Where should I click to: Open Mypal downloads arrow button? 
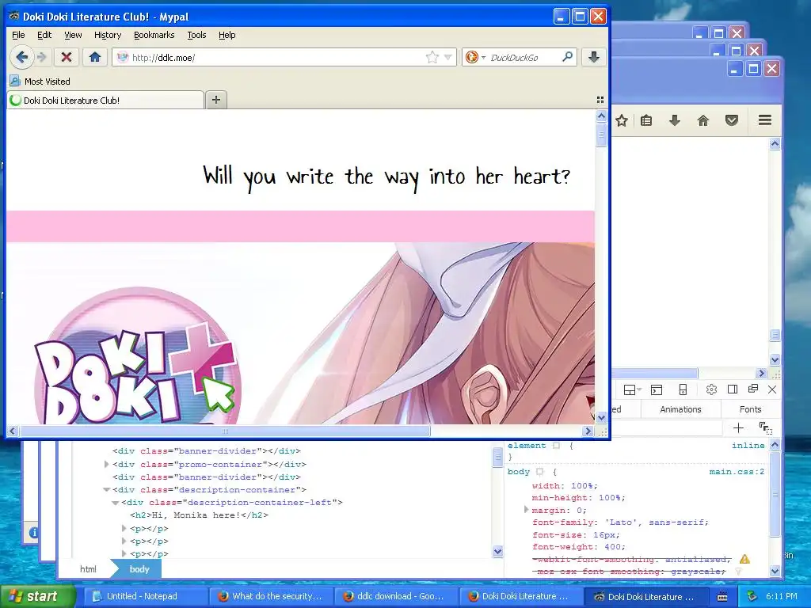point(593,57)
